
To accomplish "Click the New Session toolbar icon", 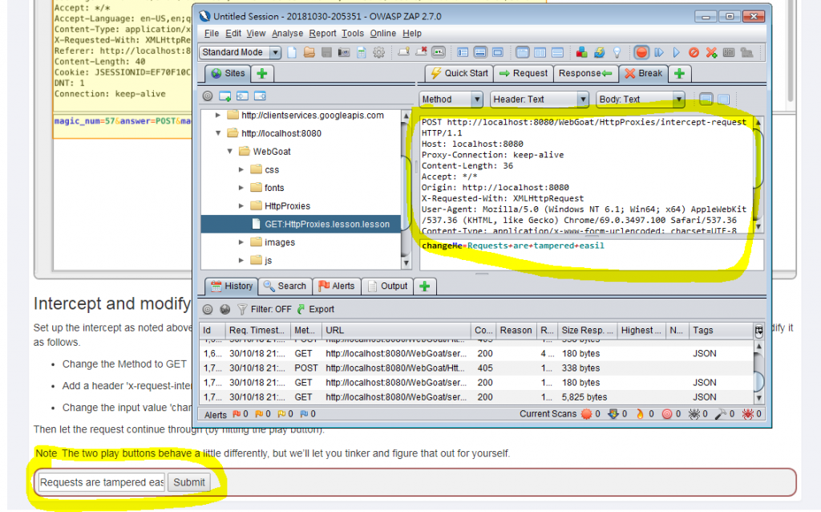I will pos(292,52).
